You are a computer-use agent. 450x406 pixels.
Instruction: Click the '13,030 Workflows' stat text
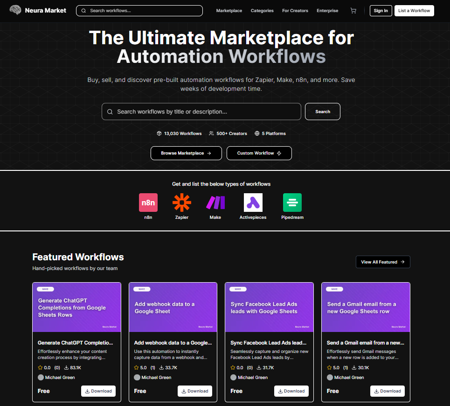183,134
